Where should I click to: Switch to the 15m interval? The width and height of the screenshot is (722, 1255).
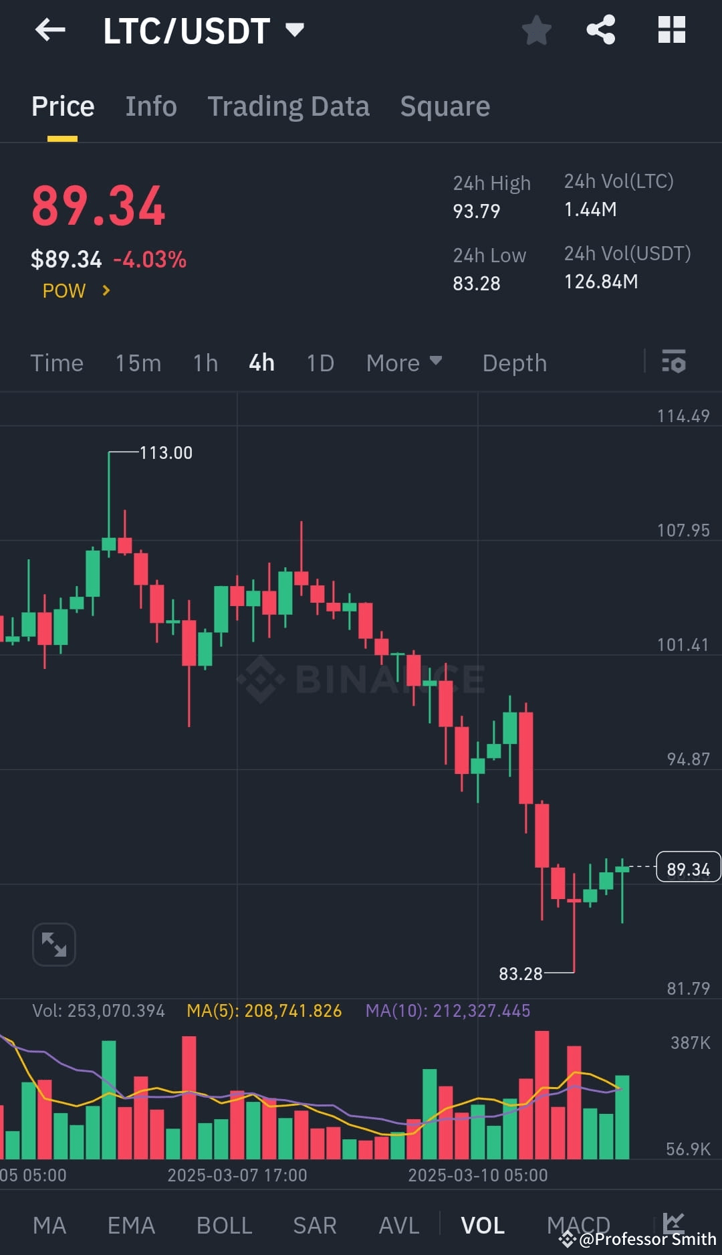[x=138, y=363]
